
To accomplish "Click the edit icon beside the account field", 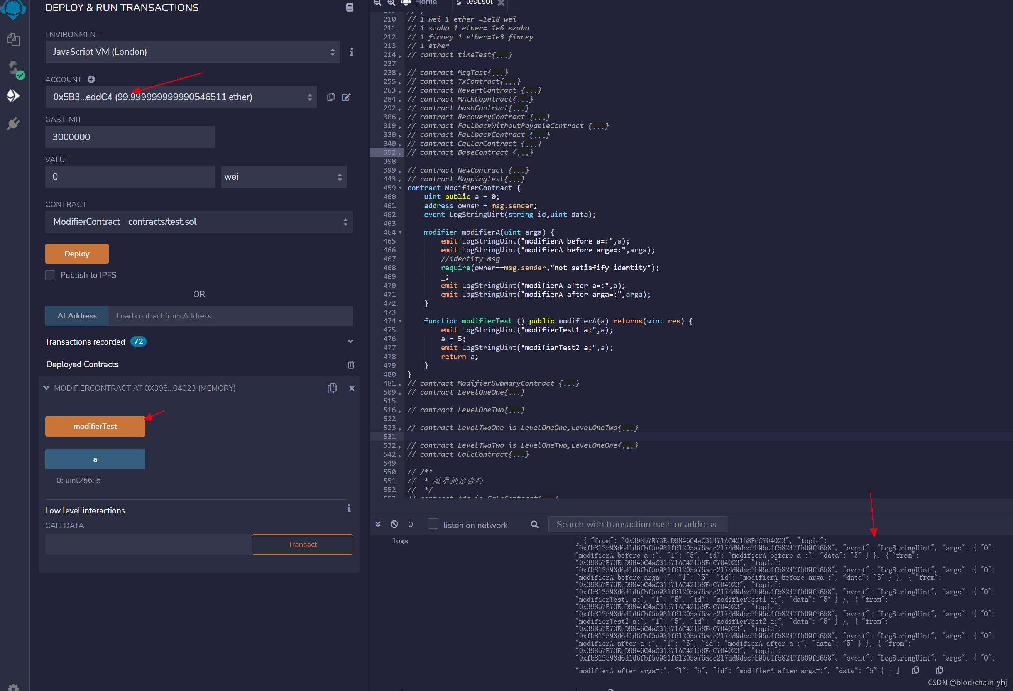I will tap(346, 97).
